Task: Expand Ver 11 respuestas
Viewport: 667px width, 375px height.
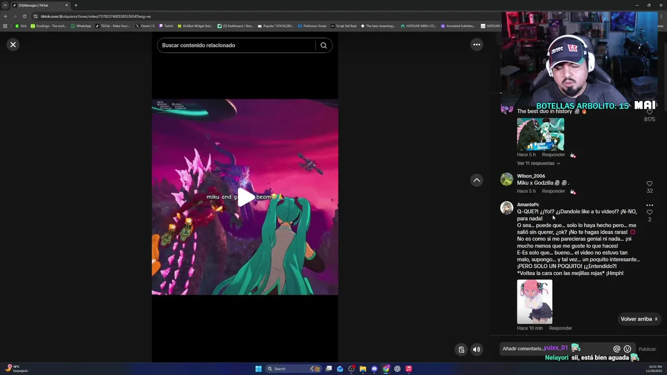Action: point(538,164)
